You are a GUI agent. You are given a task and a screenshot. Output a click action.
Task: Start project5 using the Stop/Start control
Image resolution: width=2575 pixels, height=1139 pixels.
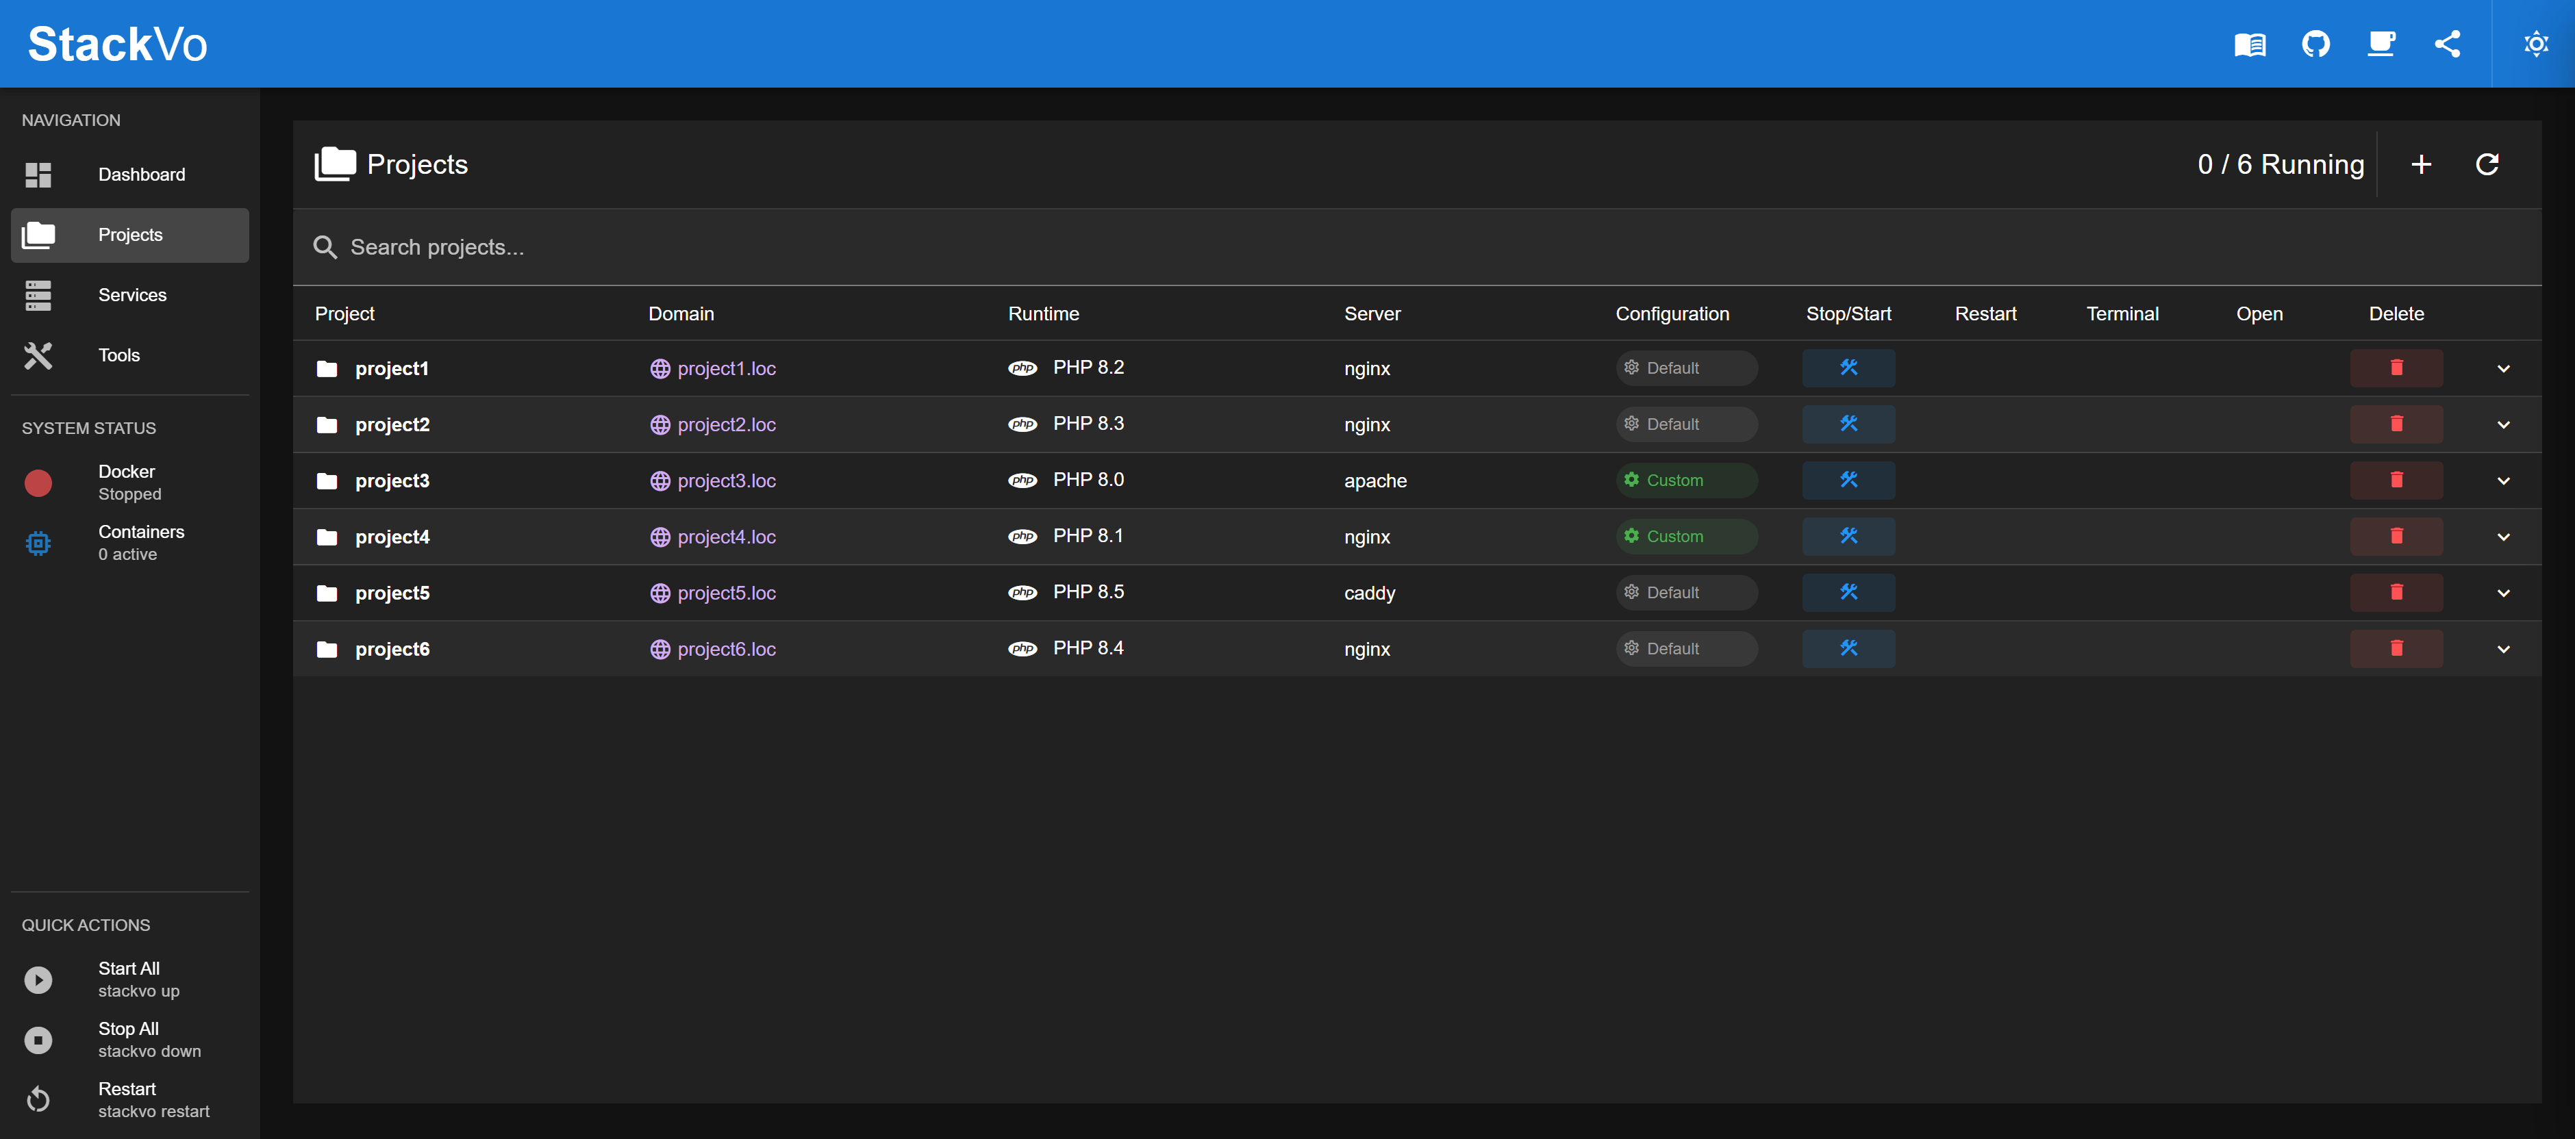(x=1848, y=591)
